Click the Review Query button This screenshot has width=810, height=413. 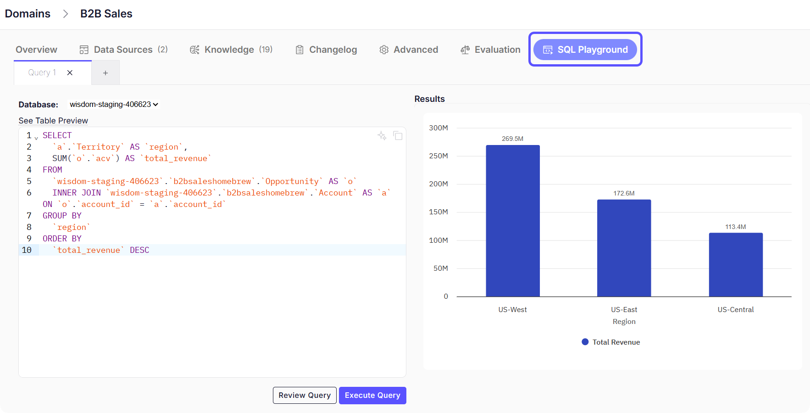[305, 395]
